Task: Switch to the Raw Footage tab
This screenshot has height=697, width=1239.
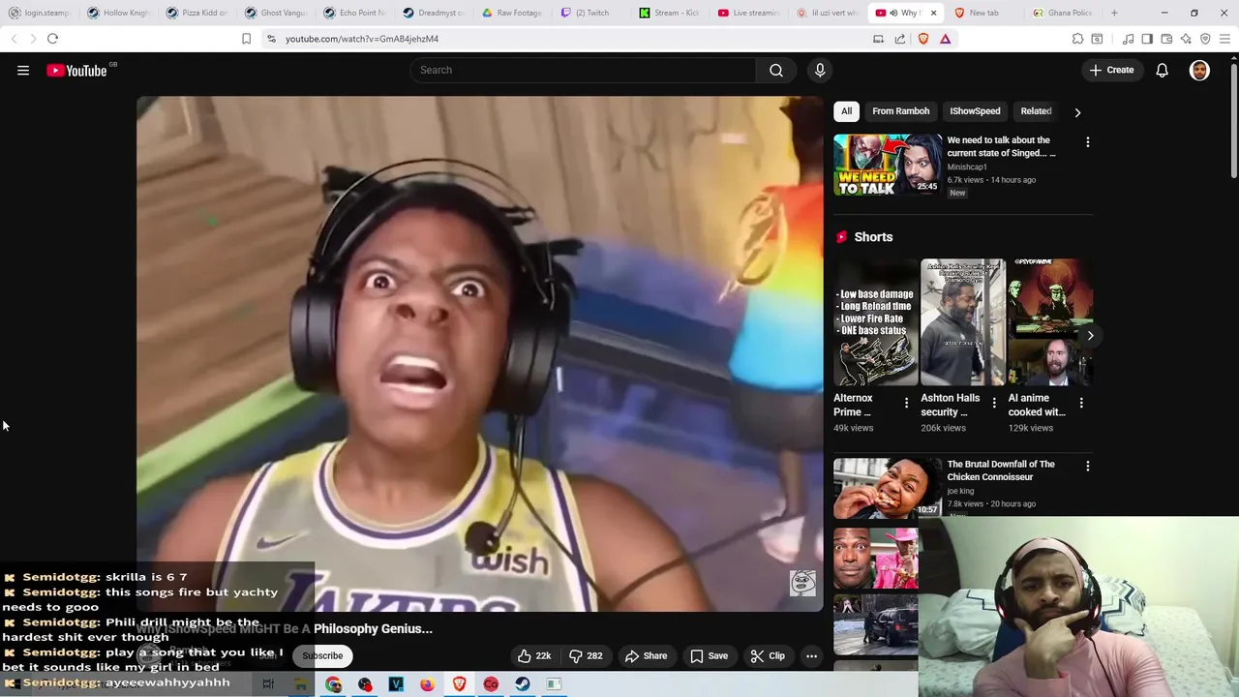Action: coord(514,13)
